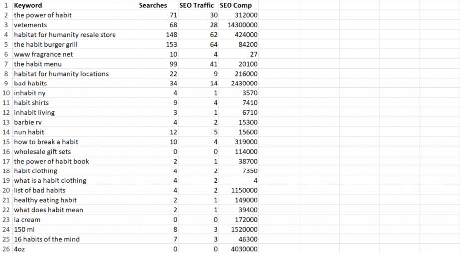Select "habitat for humanity locations" cell
Screen dimensions: 460x253
76,74
